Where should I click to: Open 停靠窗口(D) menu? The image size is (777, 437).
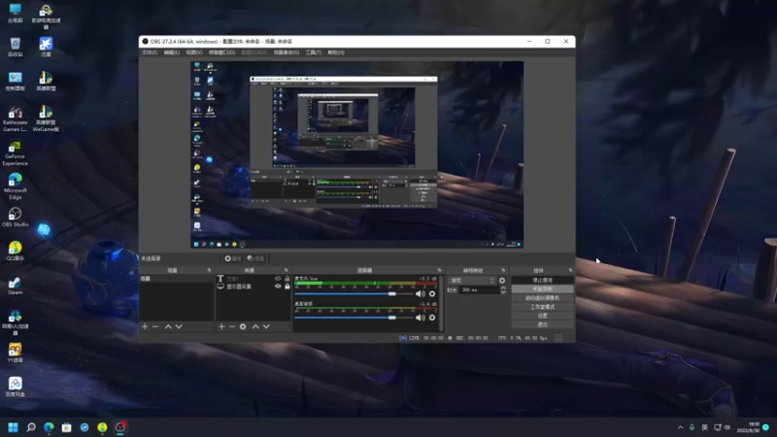pyautogui.click(x=221, y=52)
